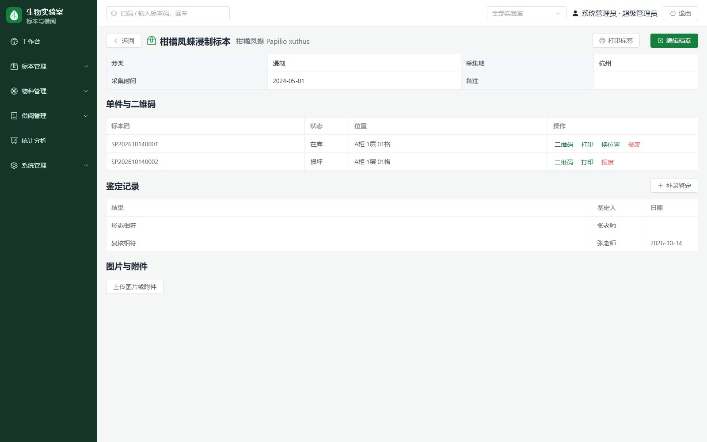The height and width of the screenshot is (442, 707).
Task: Click 换位置 for SP202610140001
Action: tap(611, 145)
